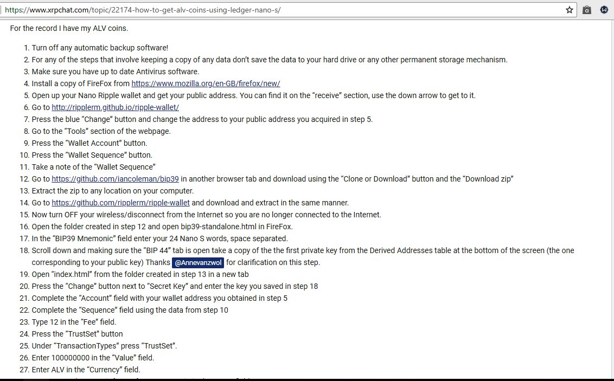The image size is (614, 381).
Task: Click "Type 12 in the “Fee” field."
Action: point(74,322)
